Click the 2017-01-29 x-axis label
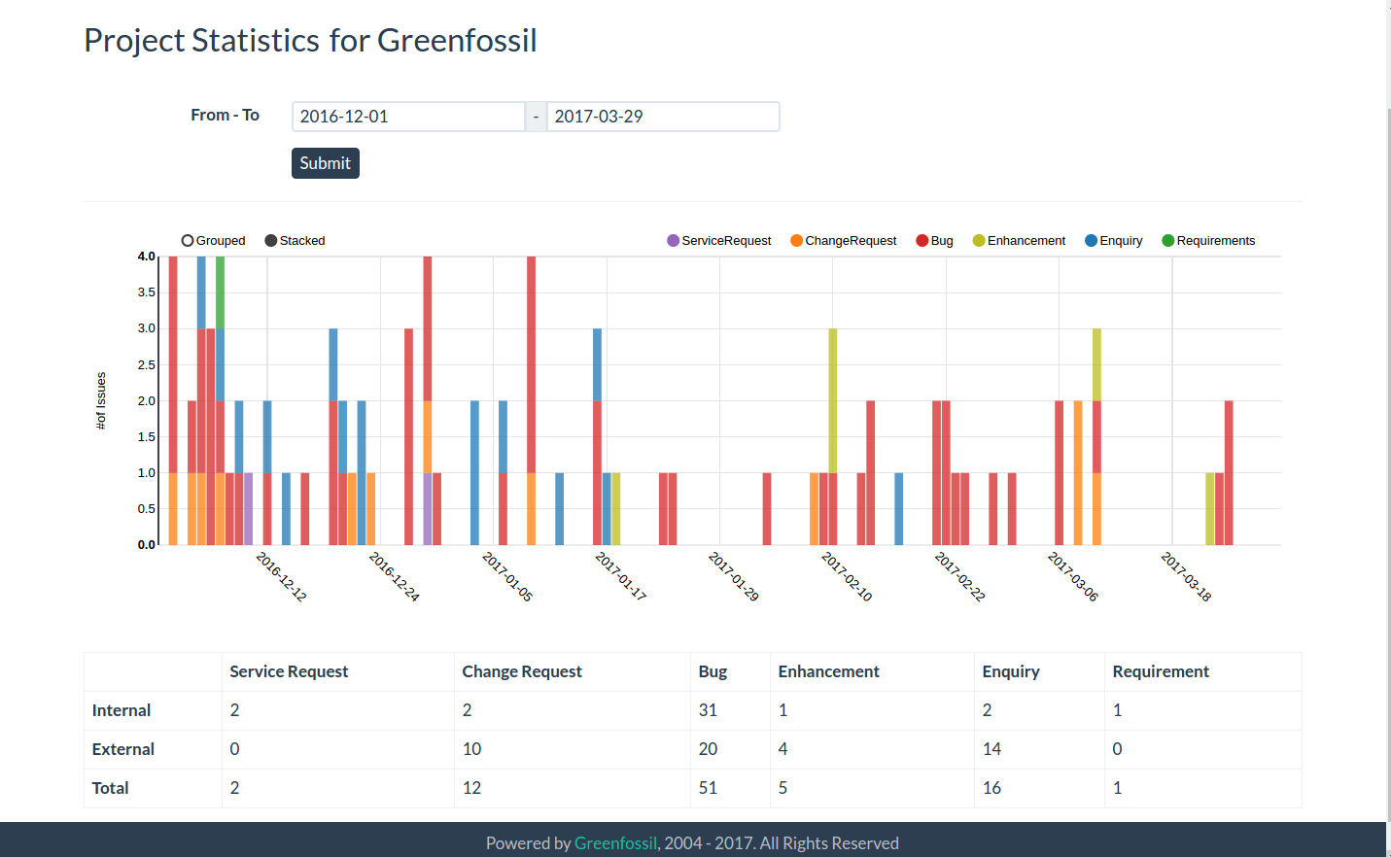Screen dimensions: 1391x857 pos(734,576)
